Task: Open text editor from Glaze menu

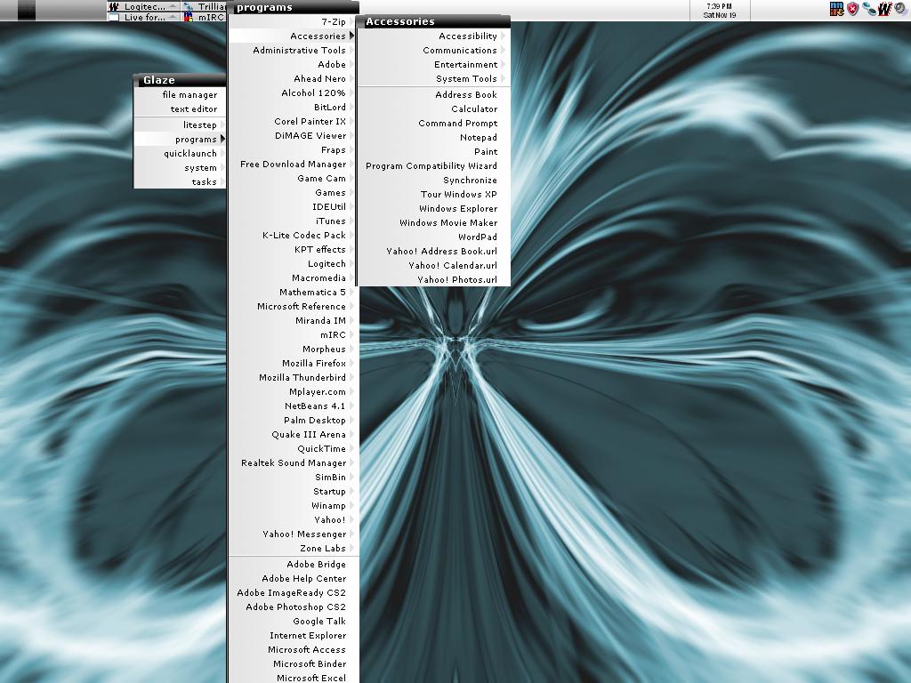Action: [180, 109]
